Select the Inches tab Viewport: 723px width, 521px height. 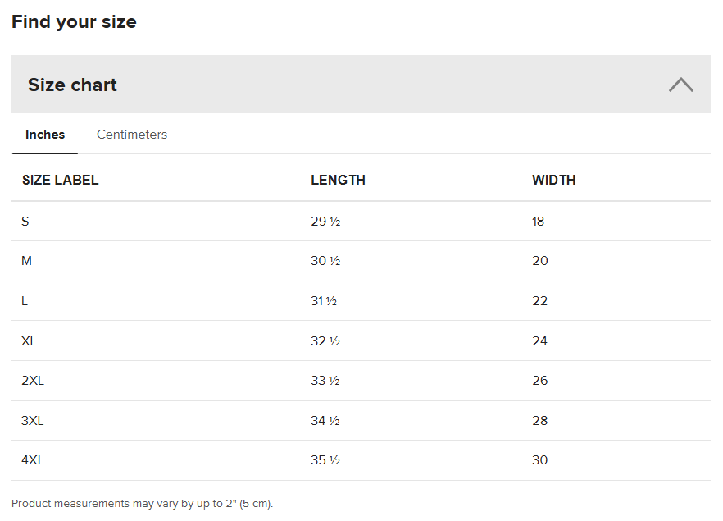point(45,135)
